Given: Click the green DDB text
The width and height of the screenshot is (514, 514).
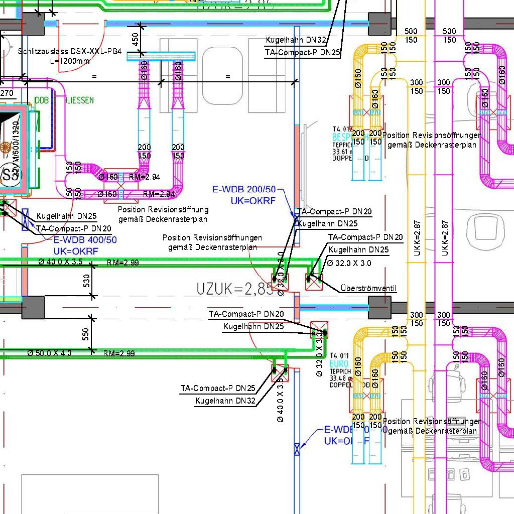Looking at the screenshot, I should point(41,101).
